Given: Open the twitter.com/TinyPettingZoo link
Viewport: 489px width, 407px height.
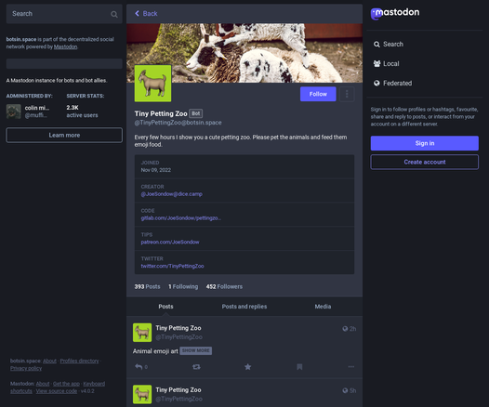Looking at the screenshot, I should (x=173, y=266).
